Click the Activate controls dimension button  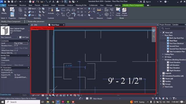(x=51, y=11)
